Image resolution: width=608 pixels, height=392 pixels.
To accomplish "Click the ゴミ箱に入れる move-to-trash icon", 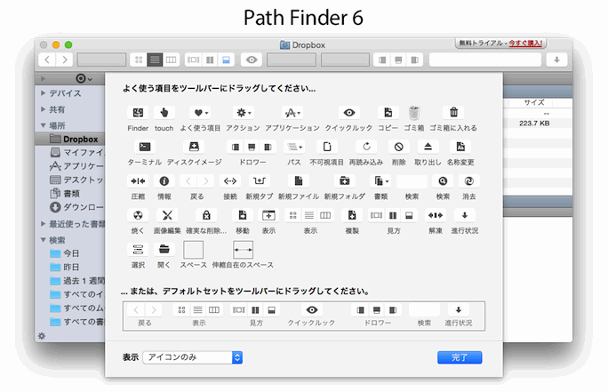I will tap(453, 113).
